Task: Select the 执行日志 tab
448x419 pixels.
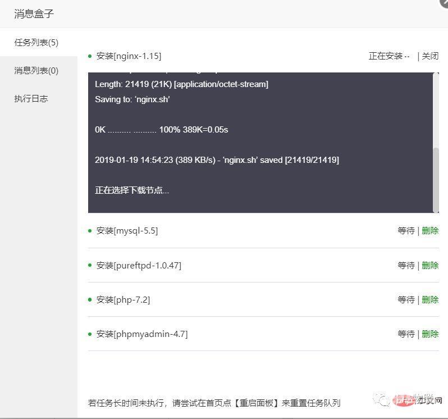Action: point(31,99)
